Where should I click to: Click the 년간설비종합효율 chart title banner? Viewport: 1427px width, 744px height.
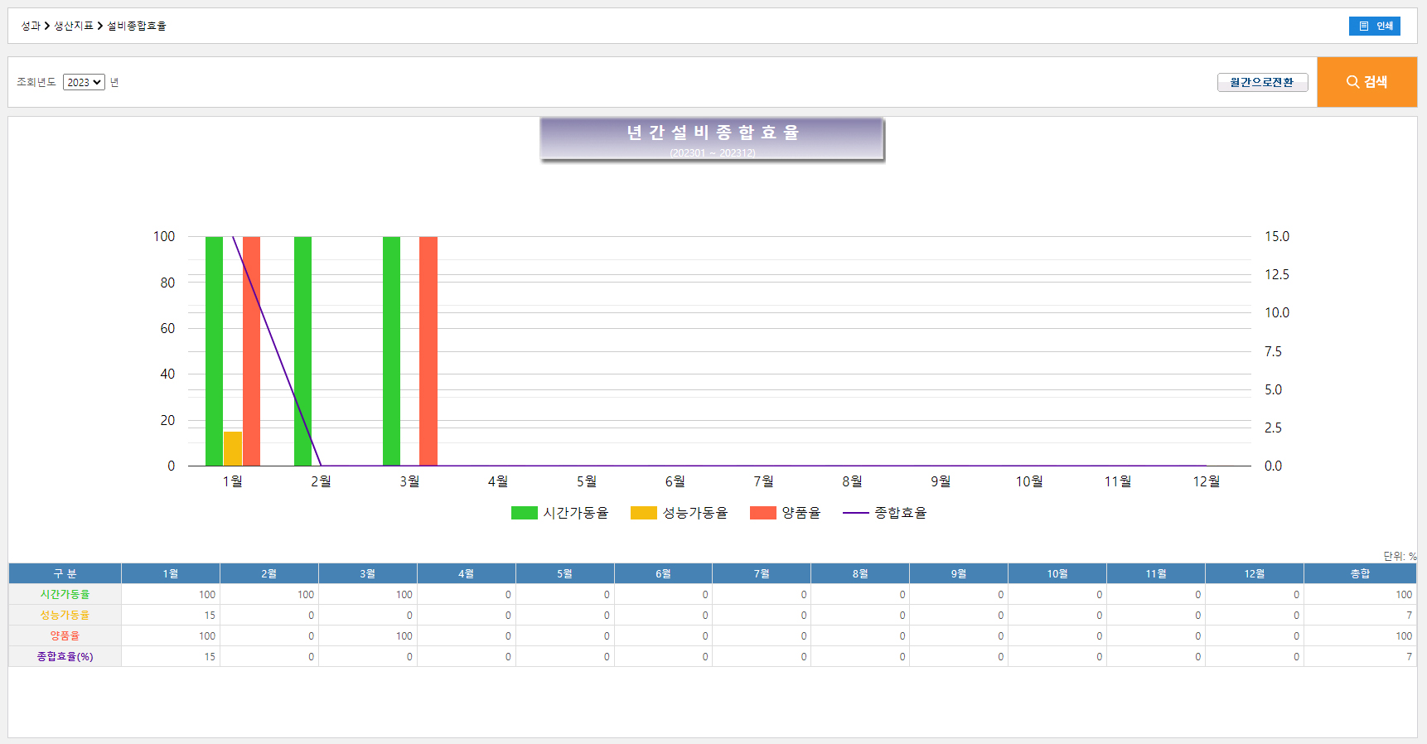point(712,138)
